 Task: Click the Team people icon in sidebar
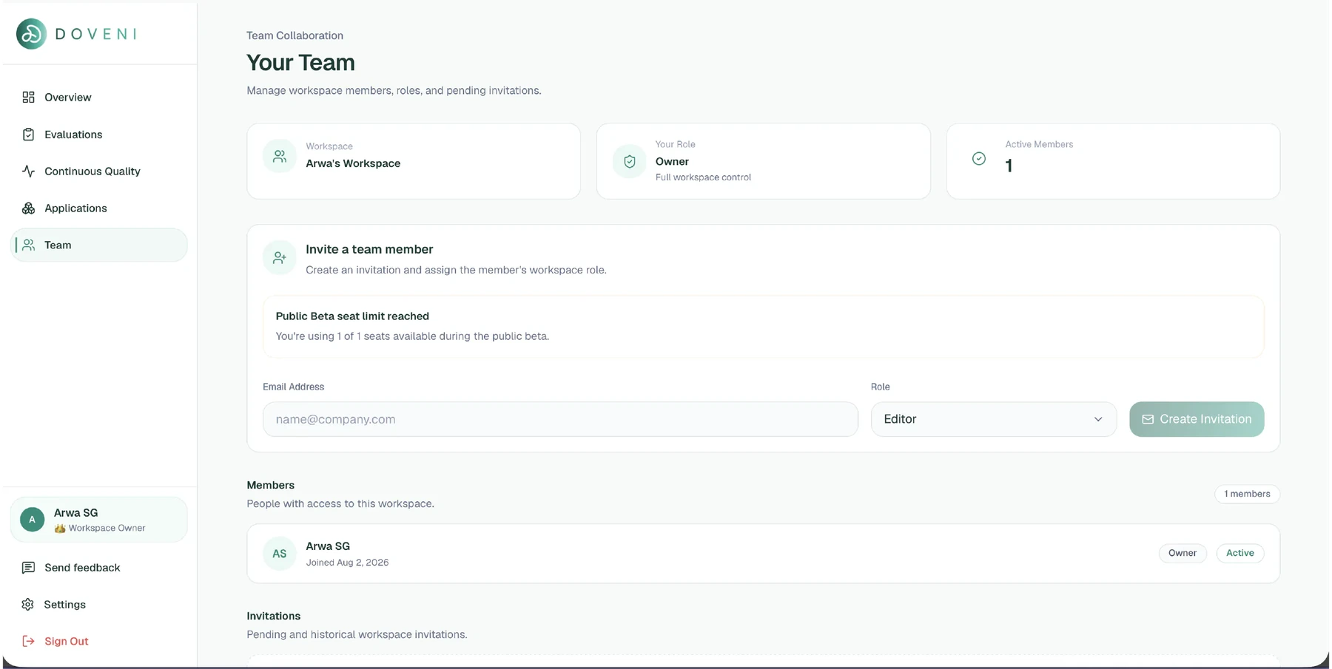click(28, 245)
